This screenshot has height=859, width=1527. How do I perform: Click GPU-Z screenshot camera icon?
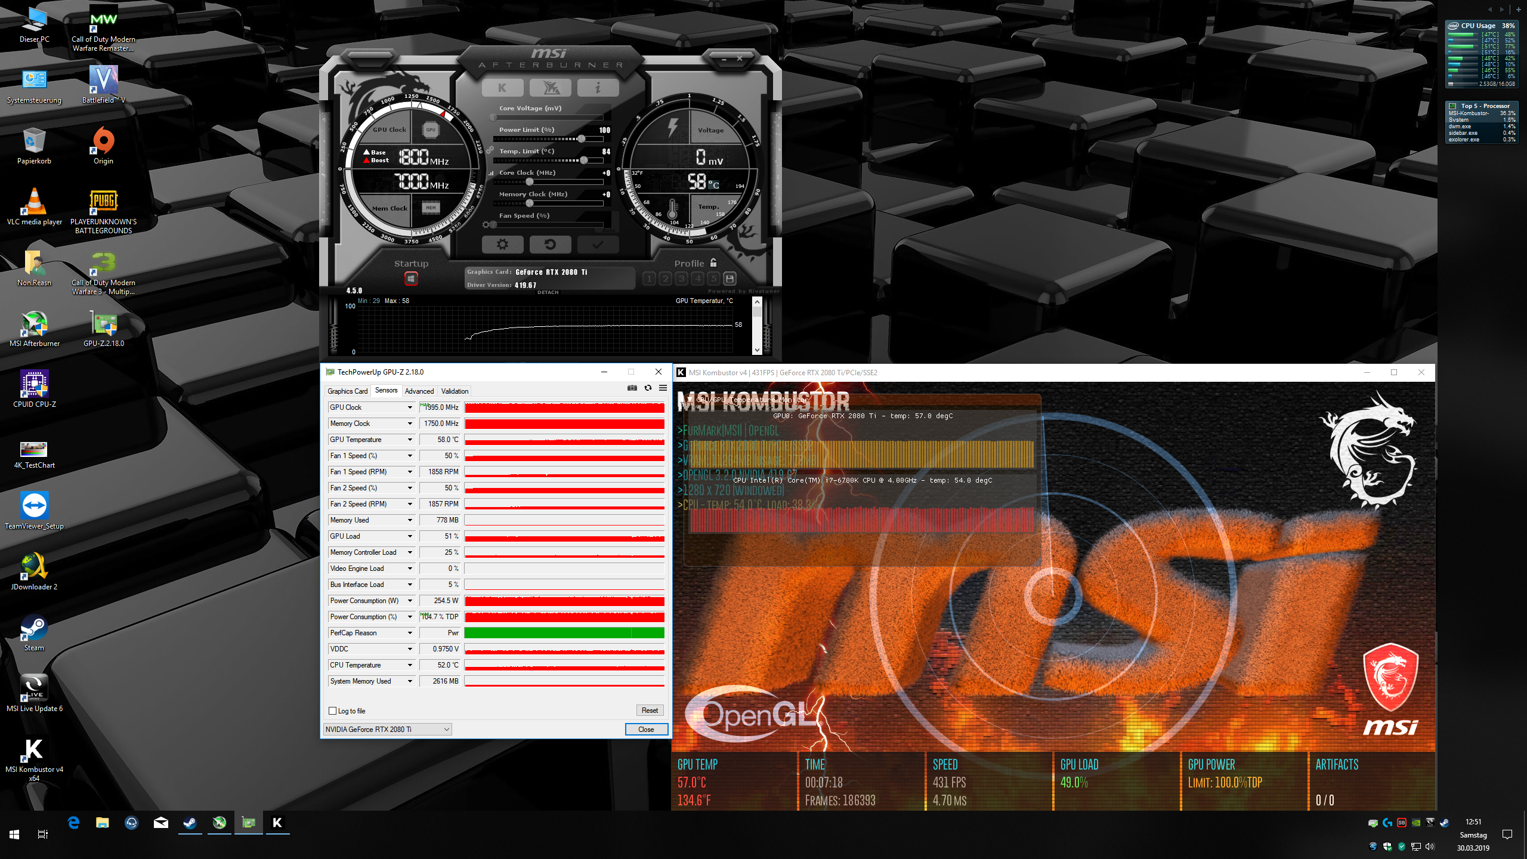coord(632,388)
